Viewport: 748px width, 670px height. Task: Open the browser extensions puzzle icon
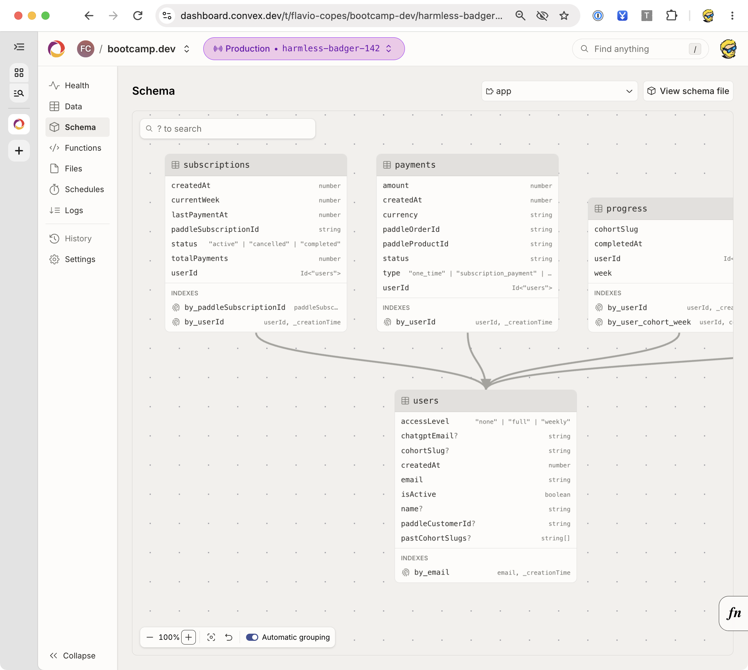(x=671, y=16)
